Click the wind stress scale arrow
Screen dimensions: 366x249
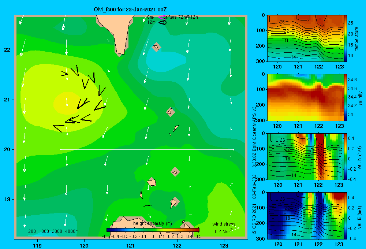(x=225, y=228)
